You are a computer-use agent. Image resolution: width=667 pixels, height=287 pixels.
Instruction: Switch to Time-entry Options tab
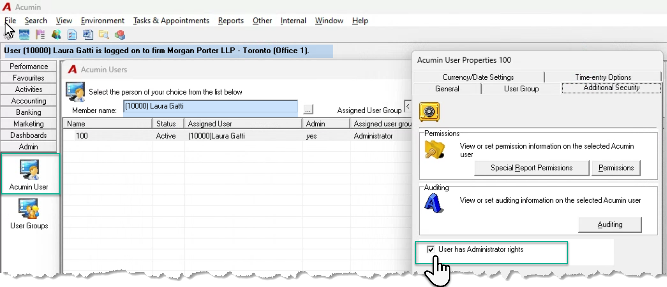603,77
